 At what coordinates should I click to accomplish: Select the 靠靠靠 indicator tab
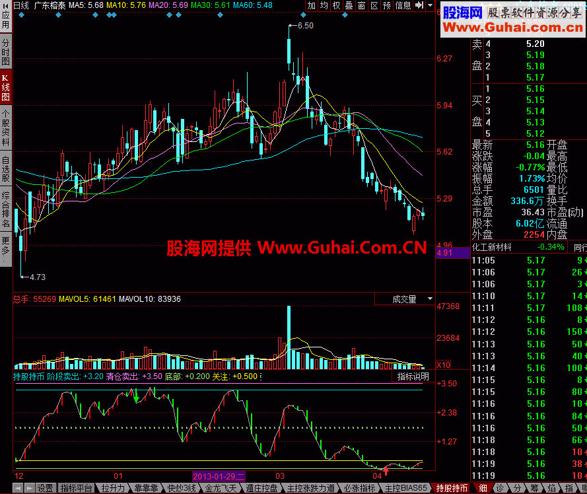147,488
